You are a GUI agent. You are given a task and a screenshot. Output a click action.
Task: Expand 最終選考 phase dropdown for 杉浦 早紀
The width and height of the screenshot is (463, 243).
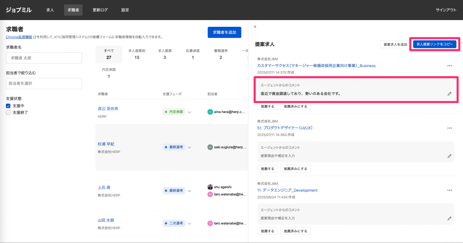click(189, 147)
